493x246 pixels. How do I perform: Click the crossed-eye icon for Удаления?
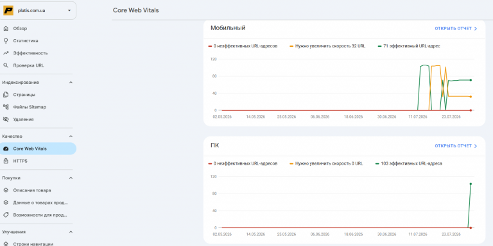6,120
